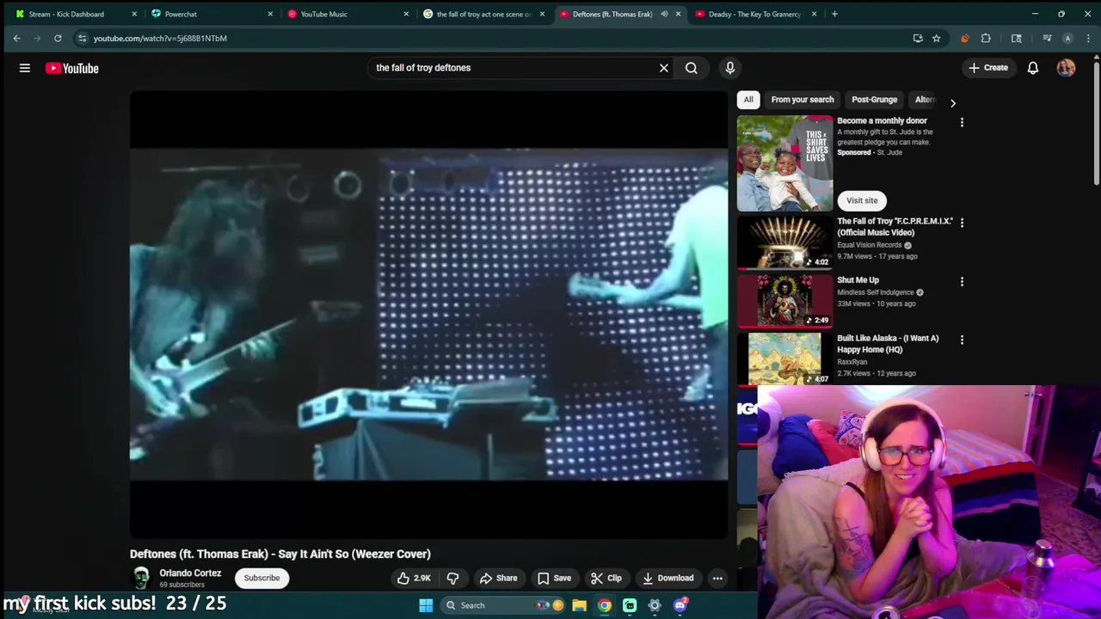Image resolution: width=1101 pixels, height=619 pixels.
Task: Download the video
Action: coord(668,578)
